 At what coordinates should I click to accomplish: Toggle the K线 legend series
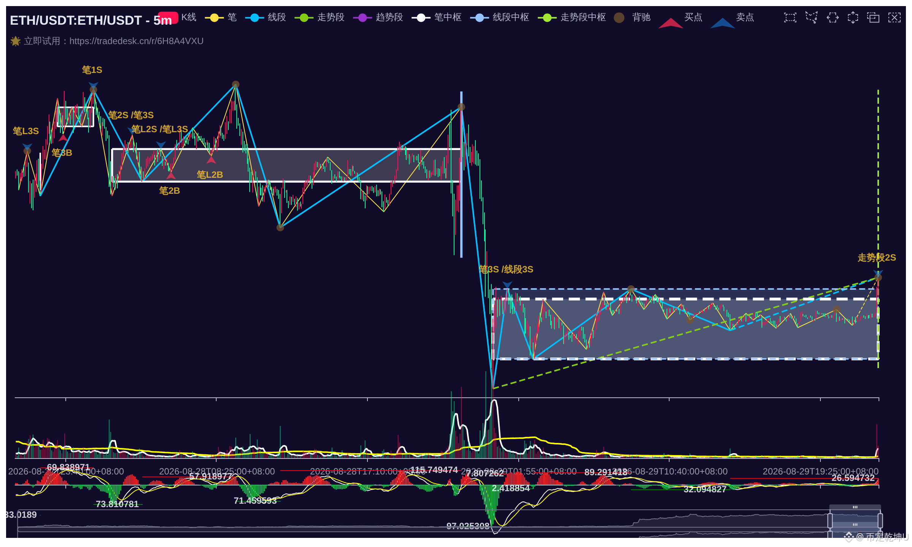pos(178,17)
